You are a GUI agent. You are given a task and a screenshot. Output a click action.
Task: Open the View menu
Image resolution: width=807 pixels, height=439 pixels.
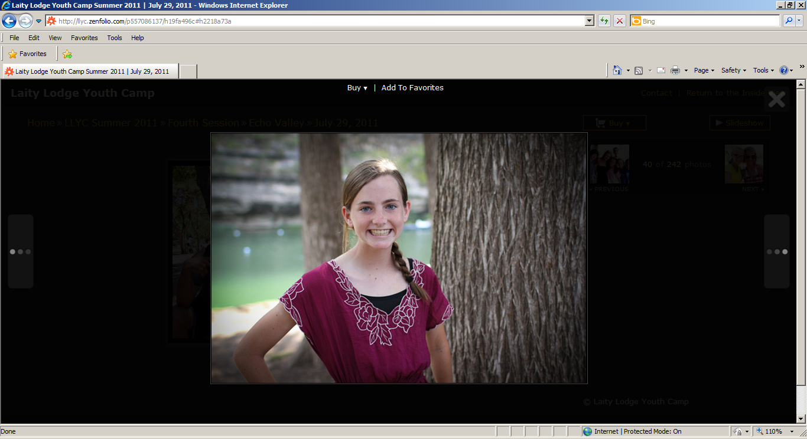(55, 38)
